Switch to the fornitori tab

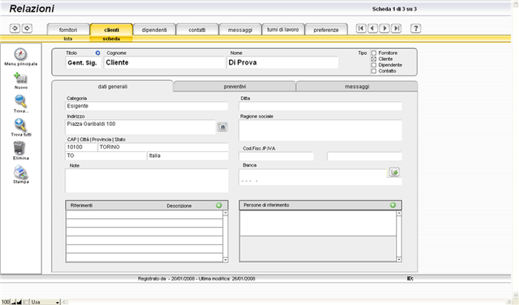[x=68, y=30]
